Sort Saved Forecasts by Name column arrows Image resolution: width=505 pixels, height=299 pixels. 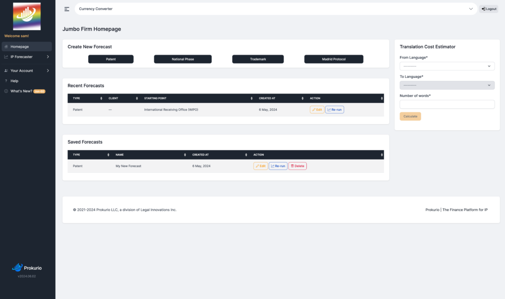point(185,155)
